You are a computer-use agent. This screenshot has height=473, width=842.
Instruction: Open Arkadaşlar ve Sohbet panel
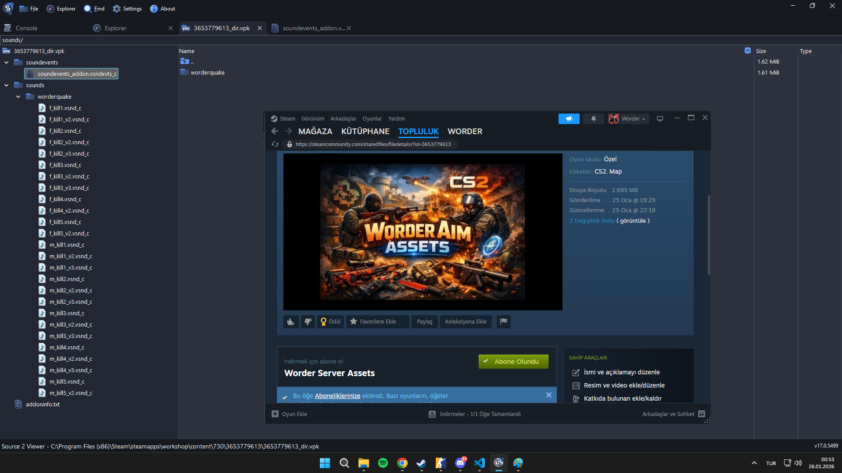click(x=674, y=414)
